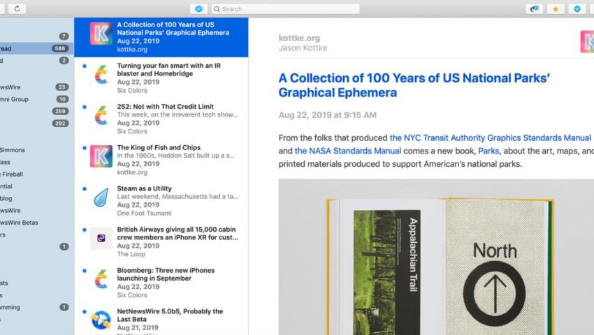Click kottke.org feed name in the article header
The width and height of the screenshot is (594, 335).
299,38
